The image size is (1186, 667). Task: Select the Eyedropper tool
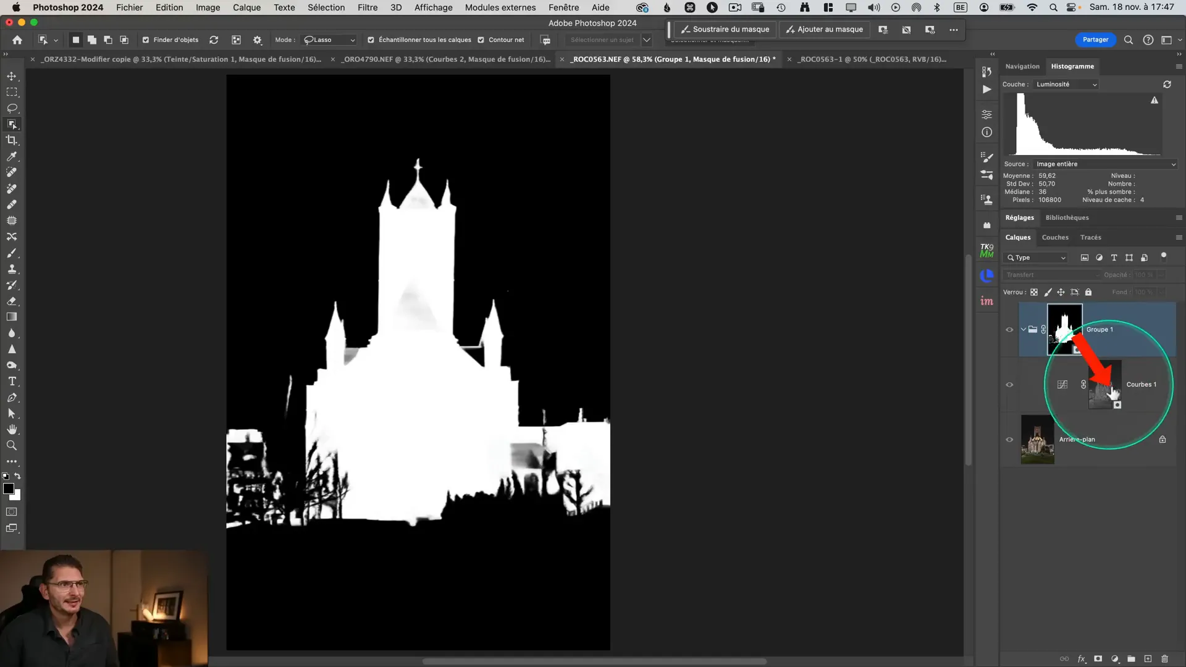click(12, 156)
